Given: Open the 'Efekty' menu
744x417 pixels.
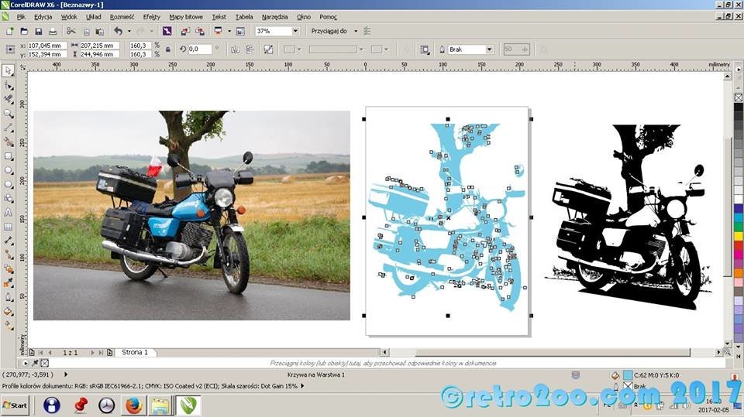Looking at the screenshot, I should 151,16.
